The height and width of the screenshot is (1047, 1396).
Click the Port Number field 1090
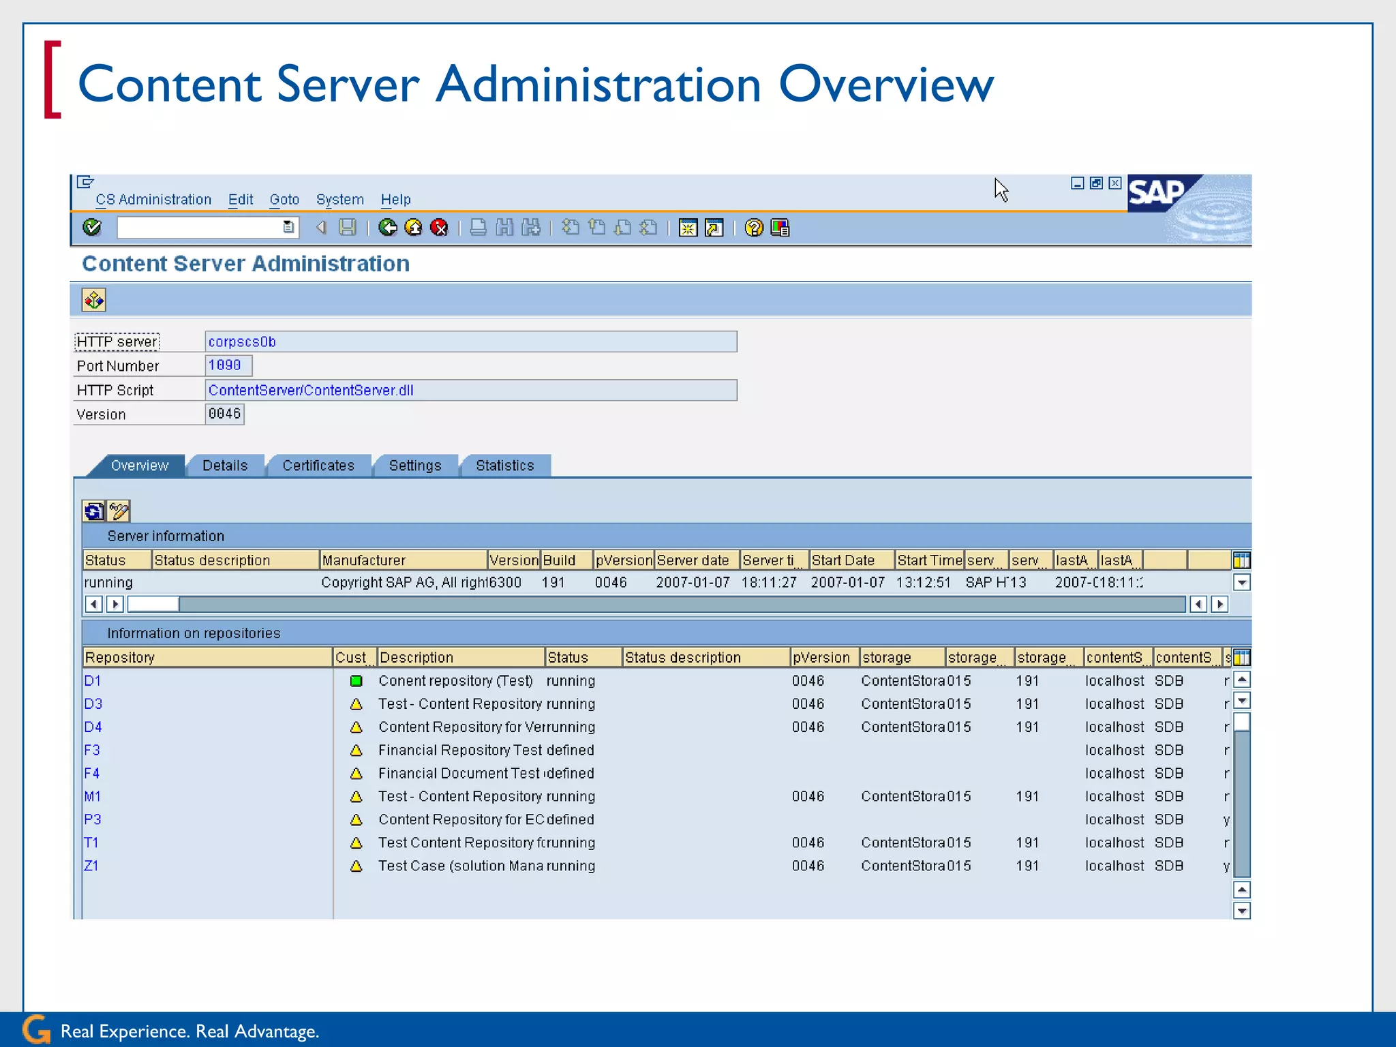tap(228, 365)
